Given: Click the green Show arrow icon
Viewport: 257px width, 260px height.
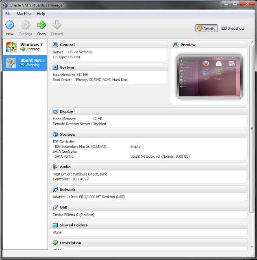Looking at the screenshot, I should coord(41,25).
